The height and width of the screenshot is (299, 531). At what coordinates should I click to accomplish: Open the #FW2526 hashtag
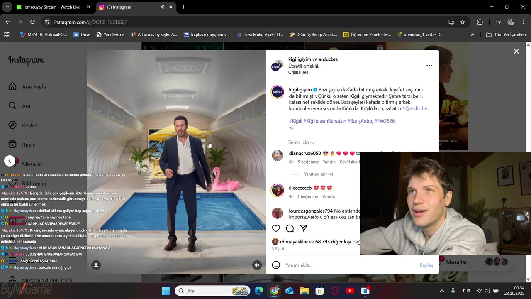point(385,121)
